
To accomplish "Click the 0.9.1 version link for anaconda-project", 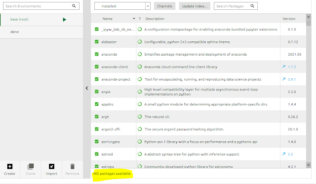I will [292, 79].
